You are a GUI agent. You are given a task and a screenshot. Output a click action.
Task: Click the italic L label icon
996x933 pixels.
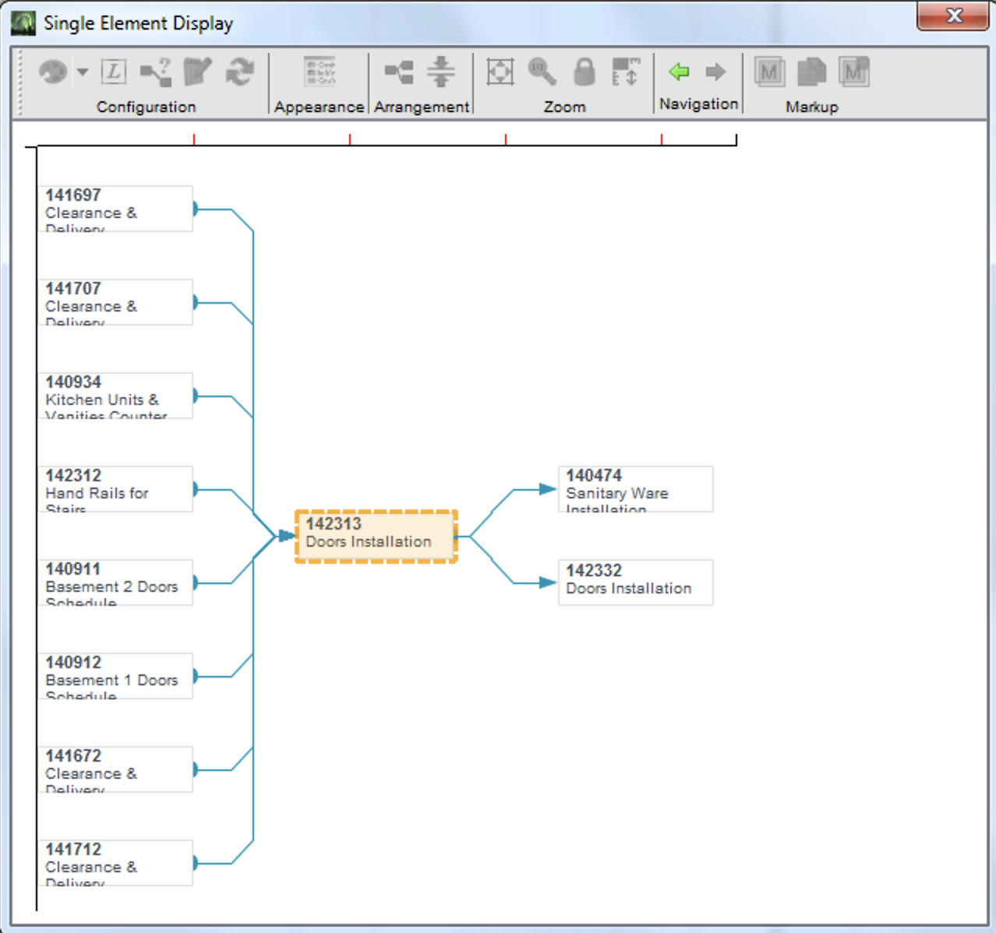pyautogui.click(x=114, y=72)
